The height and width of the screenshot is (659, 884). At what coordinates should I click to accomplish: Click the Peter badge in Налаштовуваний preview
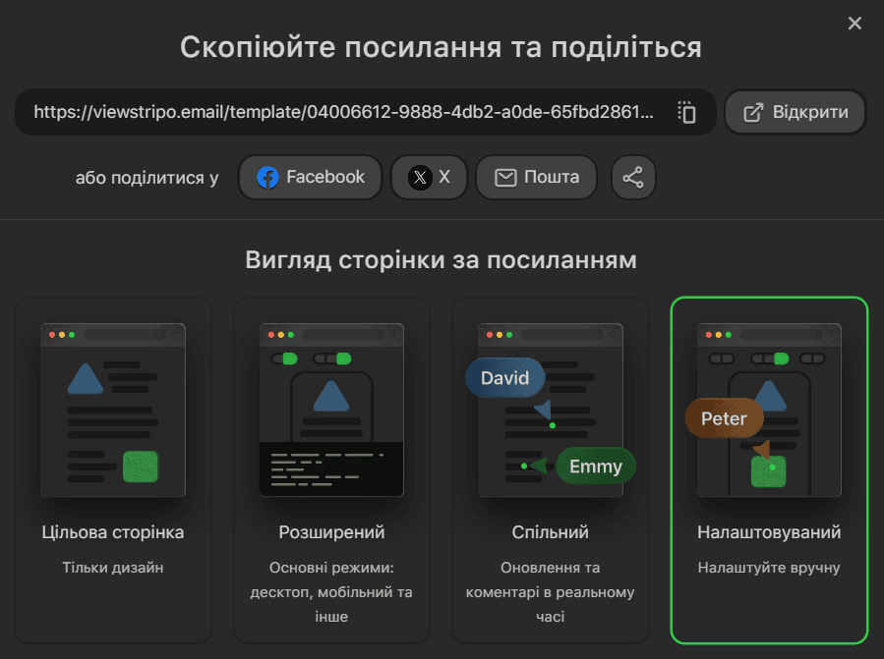point(724,417)
